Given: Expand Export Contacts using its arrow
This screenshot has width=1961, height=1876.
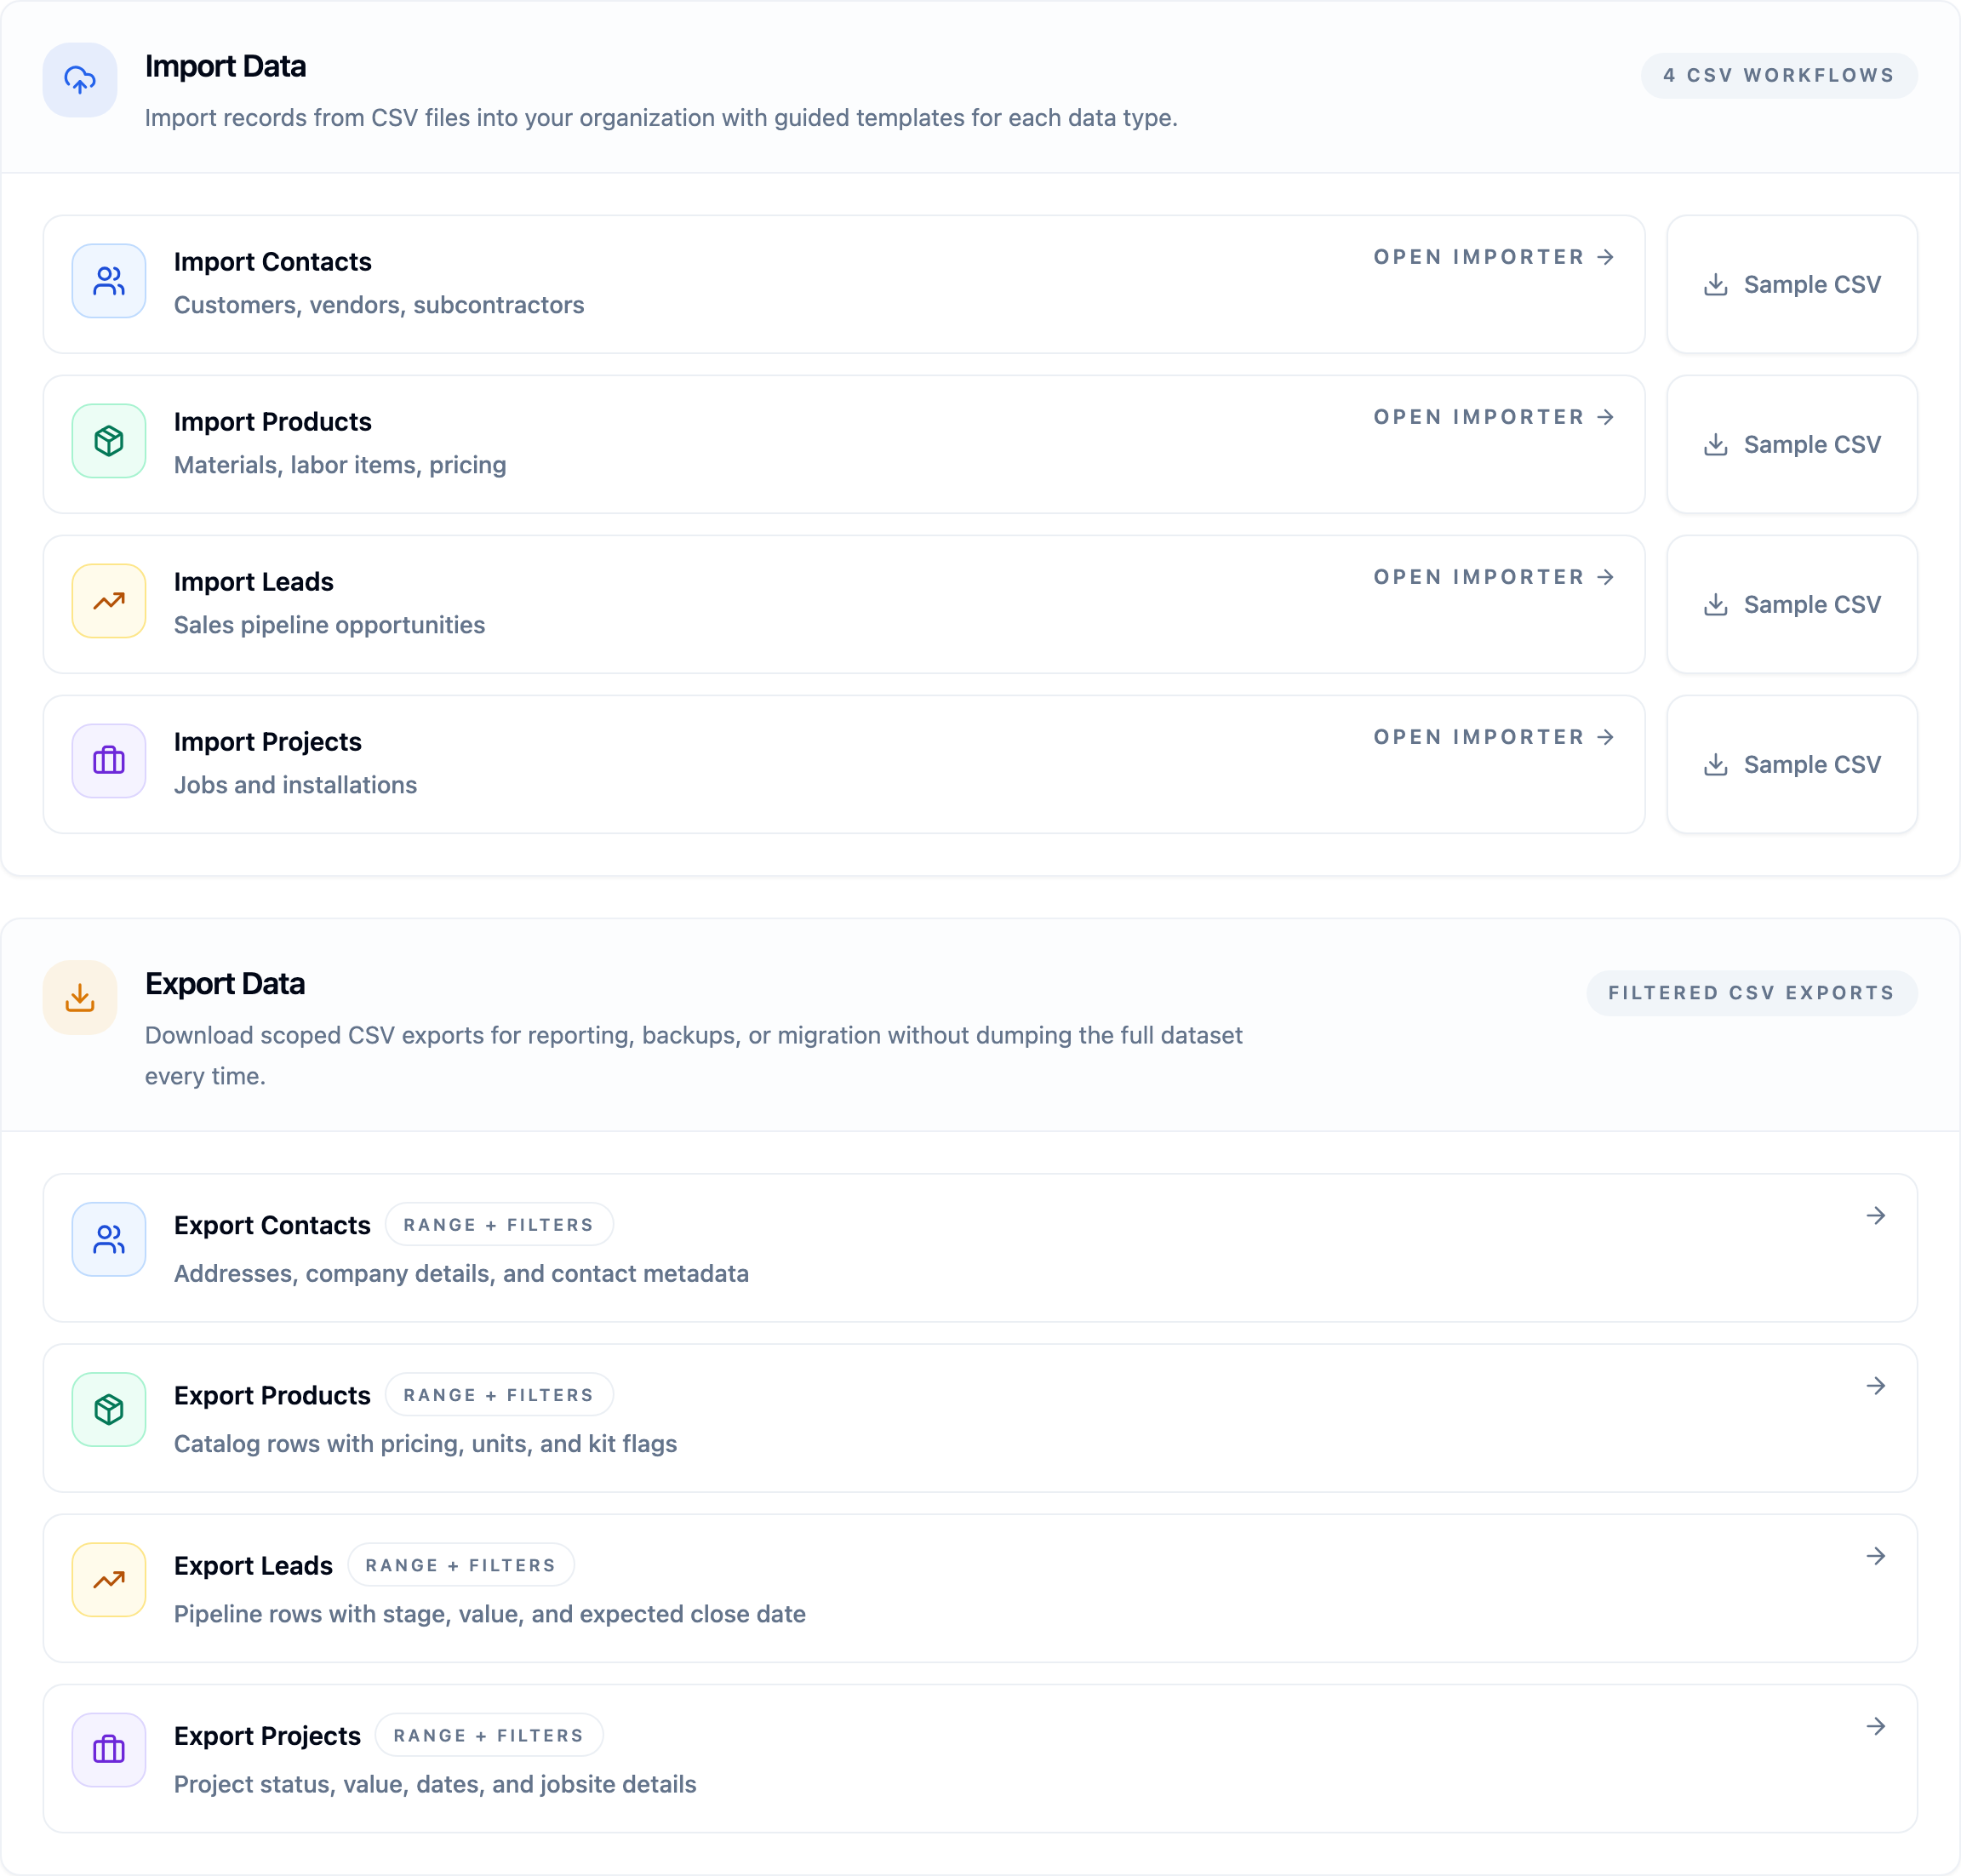Looking at the screenshot, I should [1876, 1215].
